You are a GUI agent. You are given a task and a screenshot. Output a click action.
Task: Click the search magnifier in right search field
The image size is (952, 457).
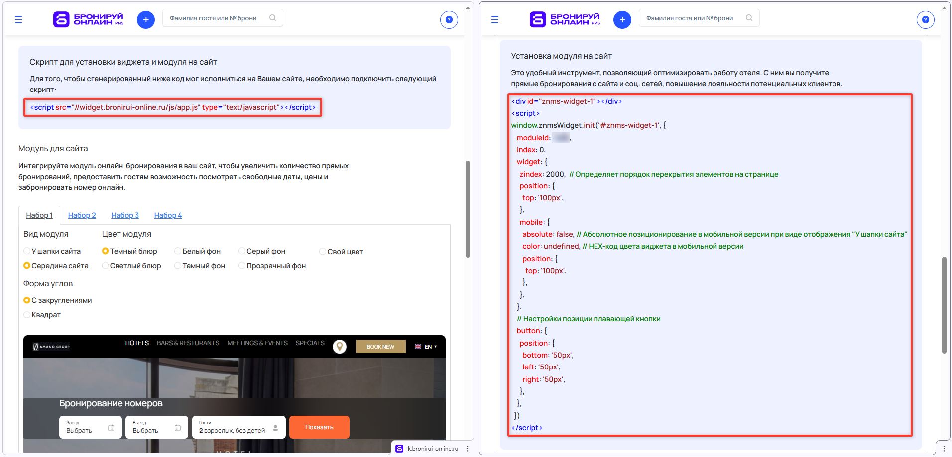[749, 18]
